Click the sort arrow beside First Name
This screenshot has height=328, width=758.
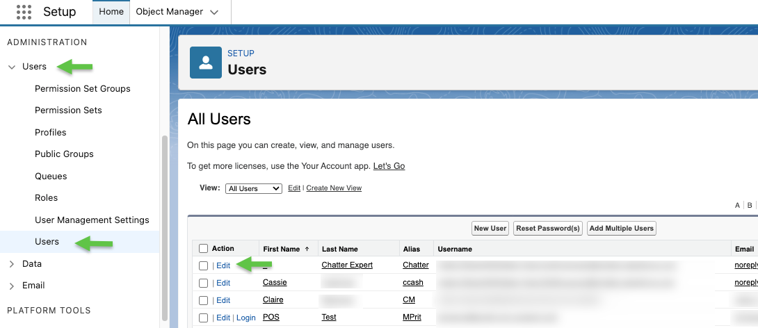pyautogui.click(x=307, y=249)
